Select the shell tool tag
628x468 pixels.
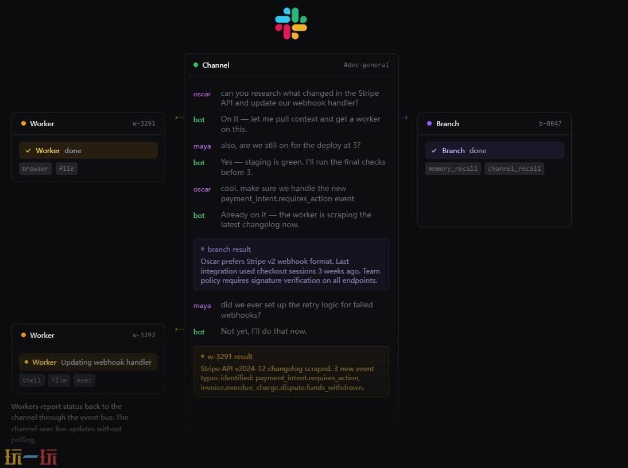pos(32,380)
